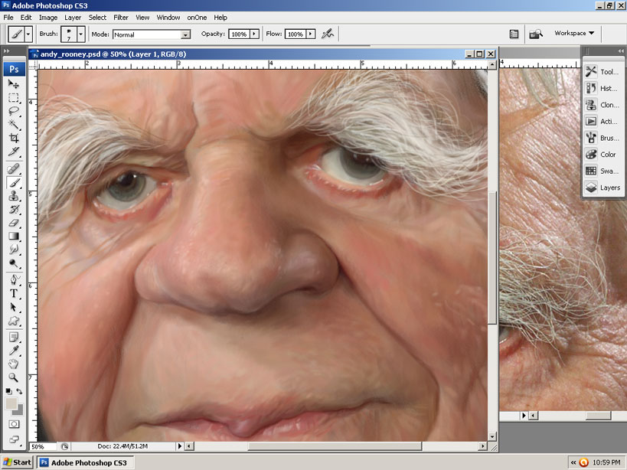627x470 pixels.
Task: Select the Move tool
Action: 14,84
